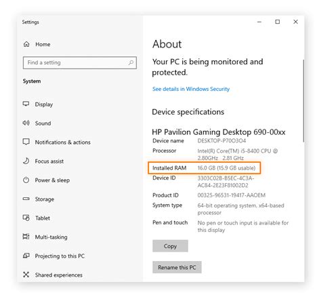The height and width of the screenshot is (299, 321).
Task: Click the Projecting to this PC icon
Action: pos(26,256)
